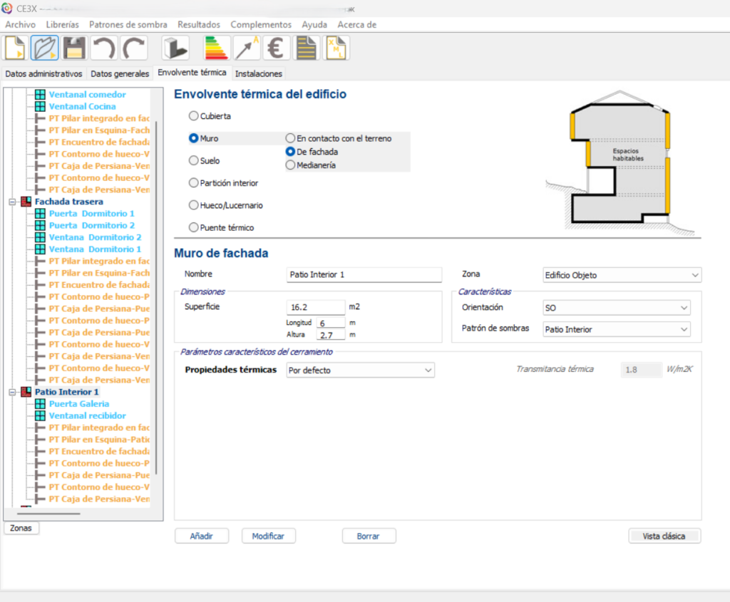Select the Puente térmico radio button
Image resolution: width=730 pixels, height=602 pixels.
194,227
